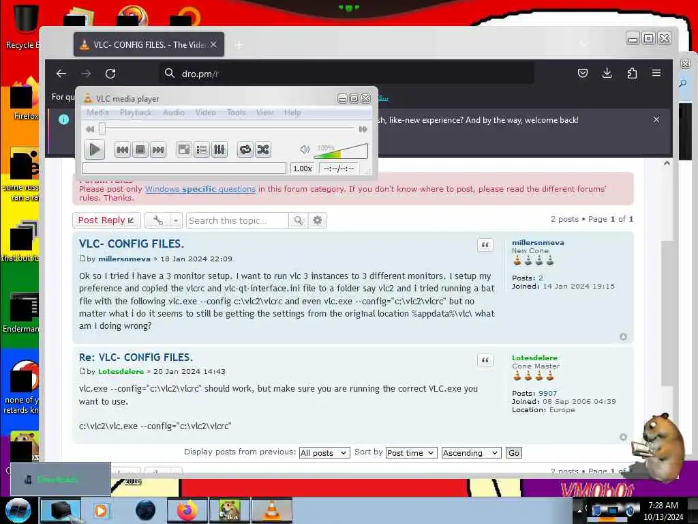Open Firefox extensions puzzle icon
Screen dimensions: 698x524
(x=632, y=73)
